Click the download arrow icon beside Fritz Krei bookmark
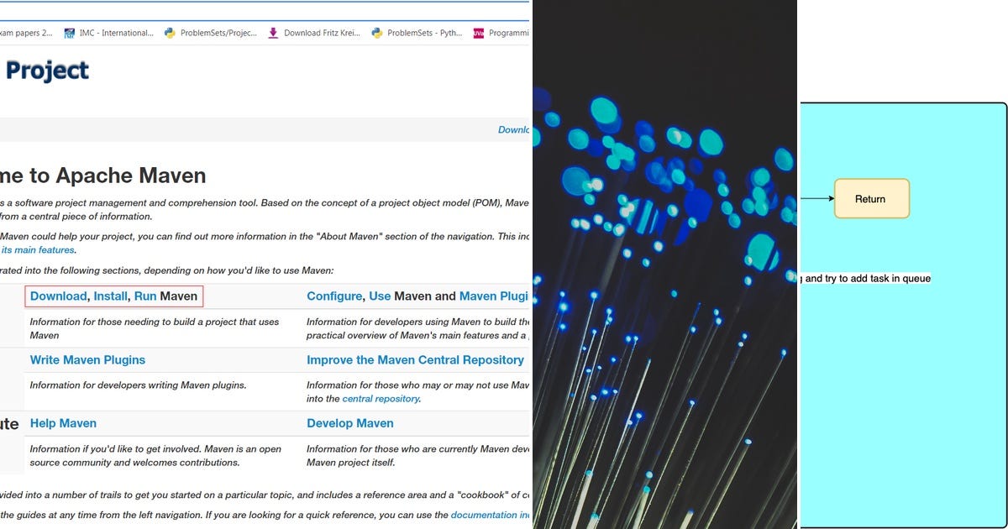The height and width of the screenshot is (529, 1008). click(272, 33)
